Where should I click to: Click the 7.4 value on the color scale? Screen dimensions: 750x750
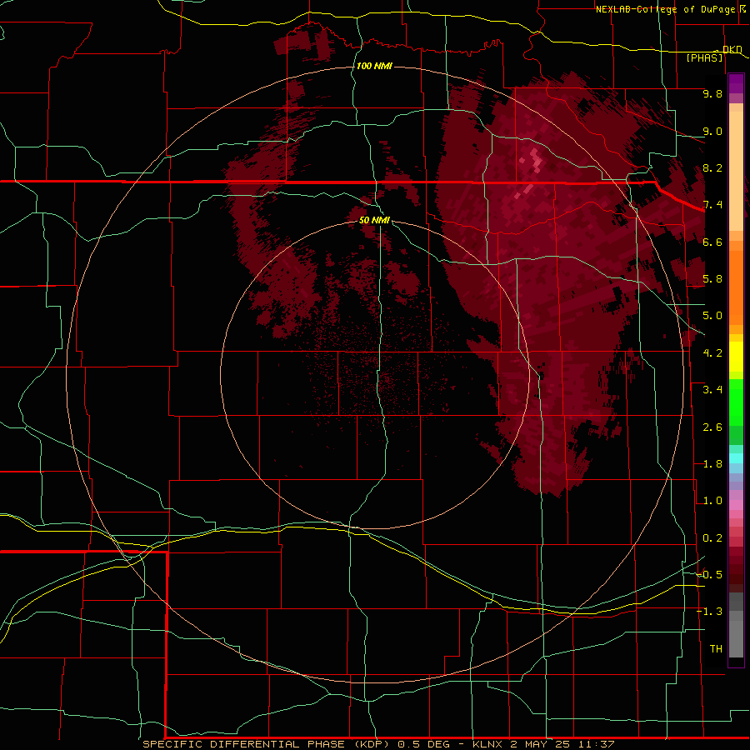pos(712,205)
